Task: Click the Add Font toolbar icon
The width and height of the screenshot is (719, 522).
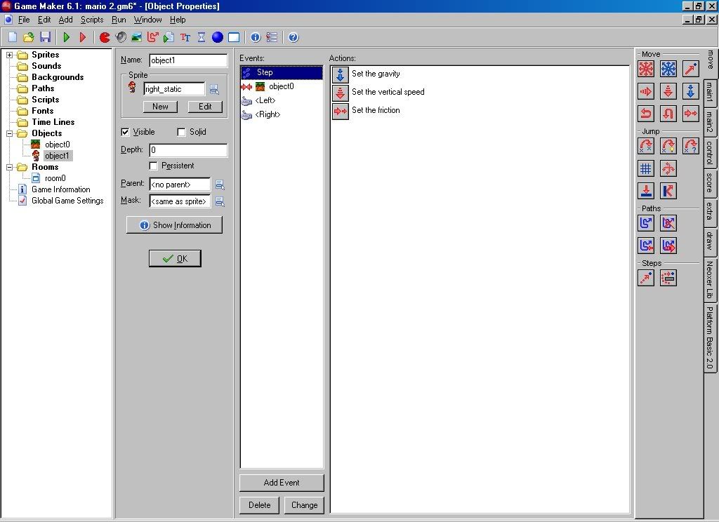Action: pos(185,37)
